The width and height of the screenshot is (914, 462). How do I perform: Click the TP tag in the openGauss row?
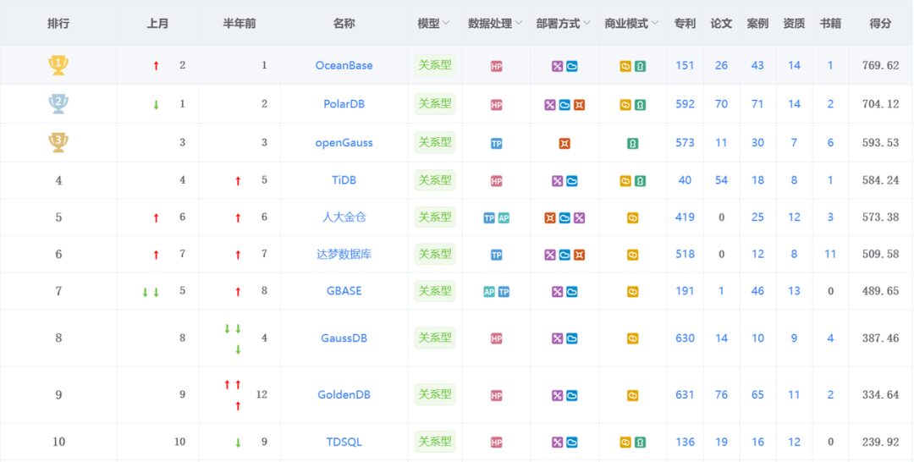(496, 143)
